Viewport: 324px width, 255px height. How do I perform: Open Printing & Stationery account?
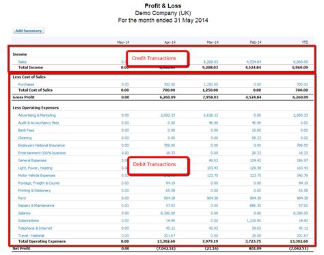[34, 191]
